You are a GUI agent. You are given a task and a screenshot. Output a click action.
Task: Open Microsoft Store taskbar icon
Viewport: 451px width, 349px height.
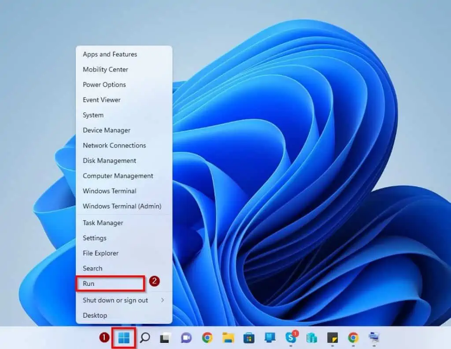[x=249, y=338]
